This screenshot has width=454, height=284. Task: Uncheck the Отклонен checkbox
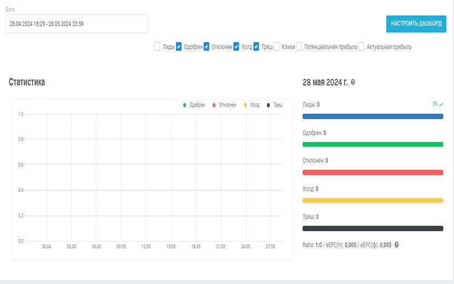coord(207,47)
